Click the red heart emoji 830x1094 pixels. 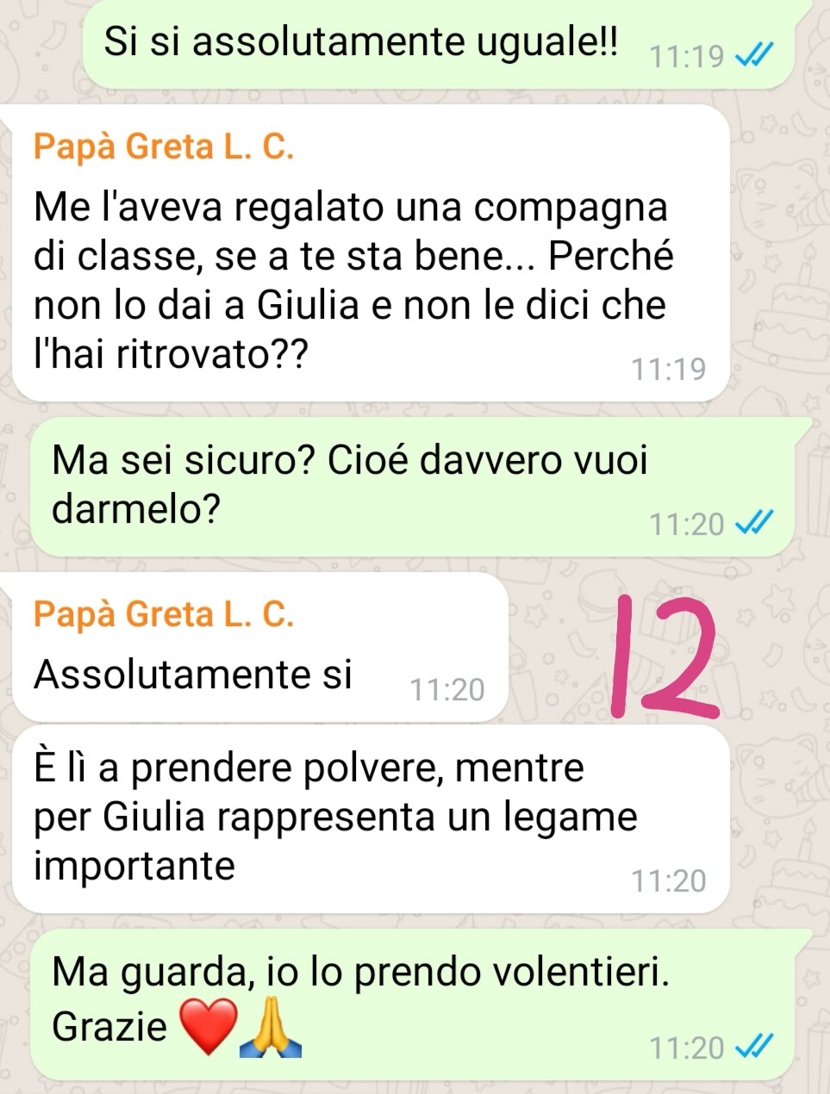pyautogui.click(x=207, y=1027)
